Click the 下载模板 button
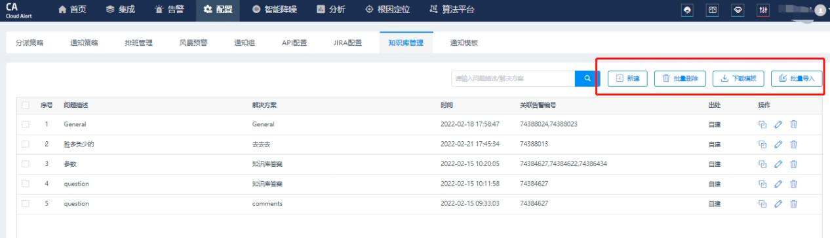This screenshot has width=830, height=238. tap(738, 78)
